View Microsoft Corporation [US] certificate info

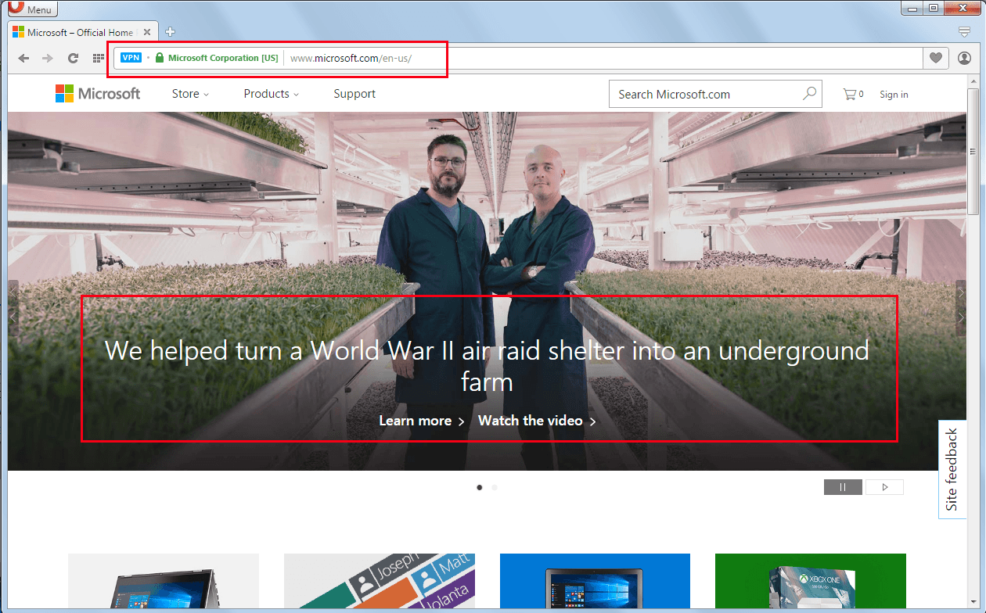tap(223, 58)
